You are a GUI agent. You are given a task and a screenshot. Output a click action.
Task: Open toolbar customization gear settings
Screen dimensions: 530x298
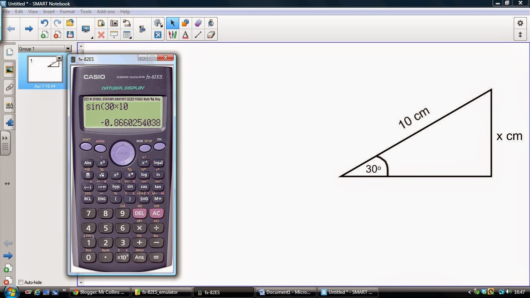pos(520,23)
